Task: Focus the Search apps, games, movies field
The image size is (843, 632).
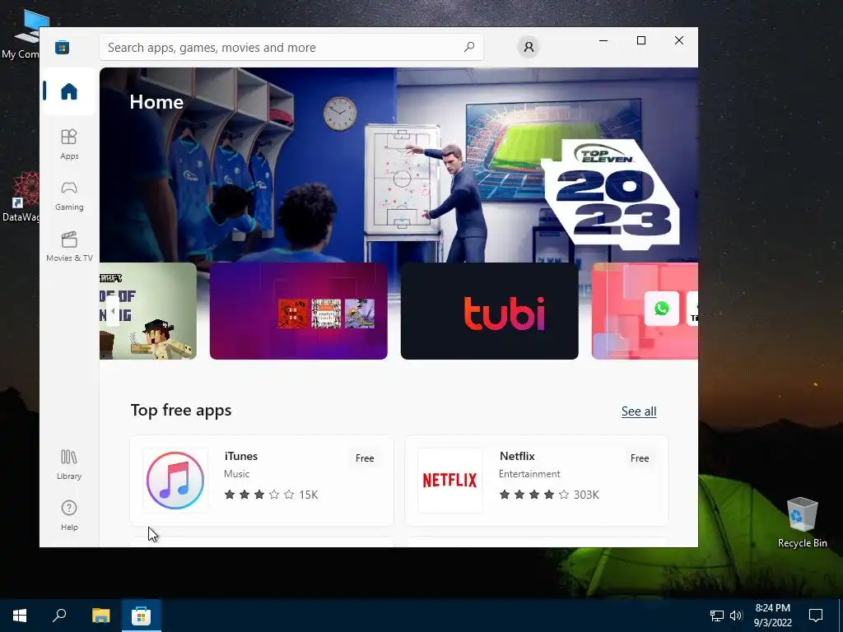Action: (291, 47)
